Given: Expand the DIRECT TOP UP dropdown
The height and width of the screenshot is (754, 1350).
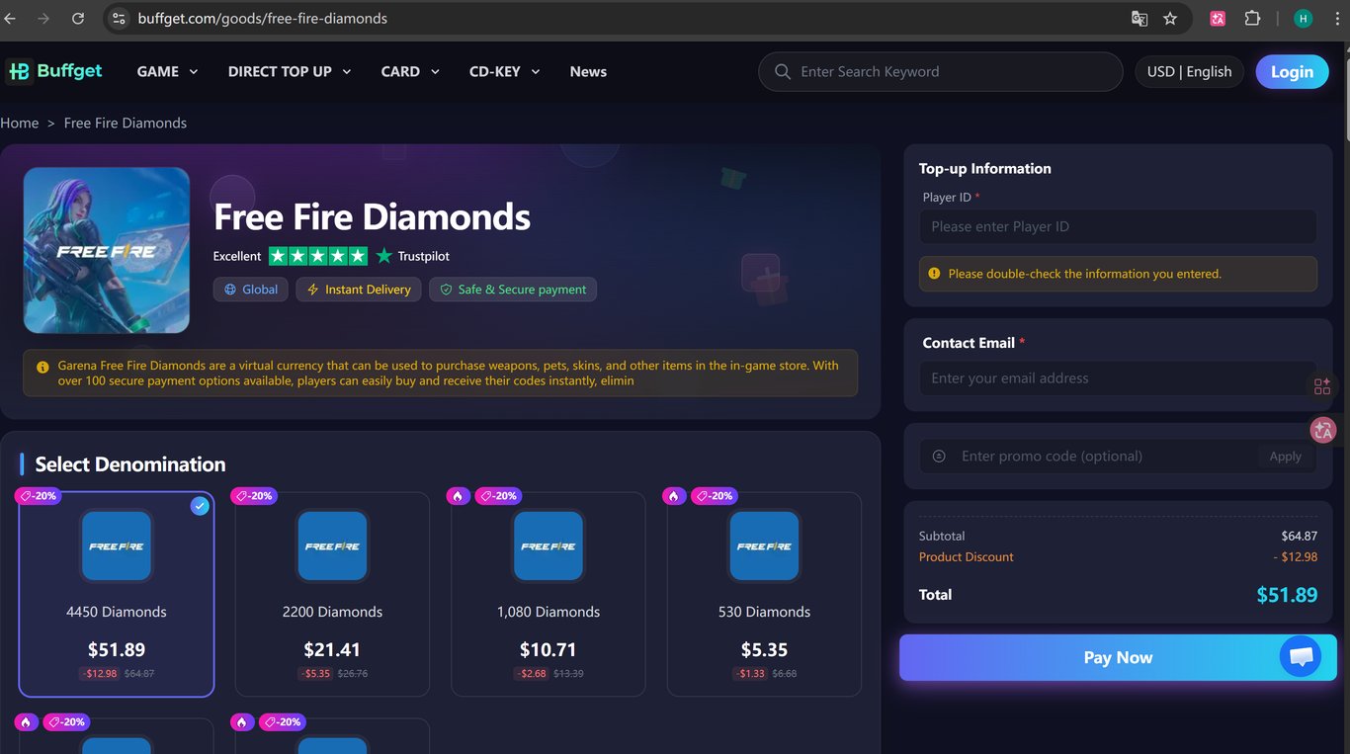Looking at the screenshot, I should (x=290, y=72).
